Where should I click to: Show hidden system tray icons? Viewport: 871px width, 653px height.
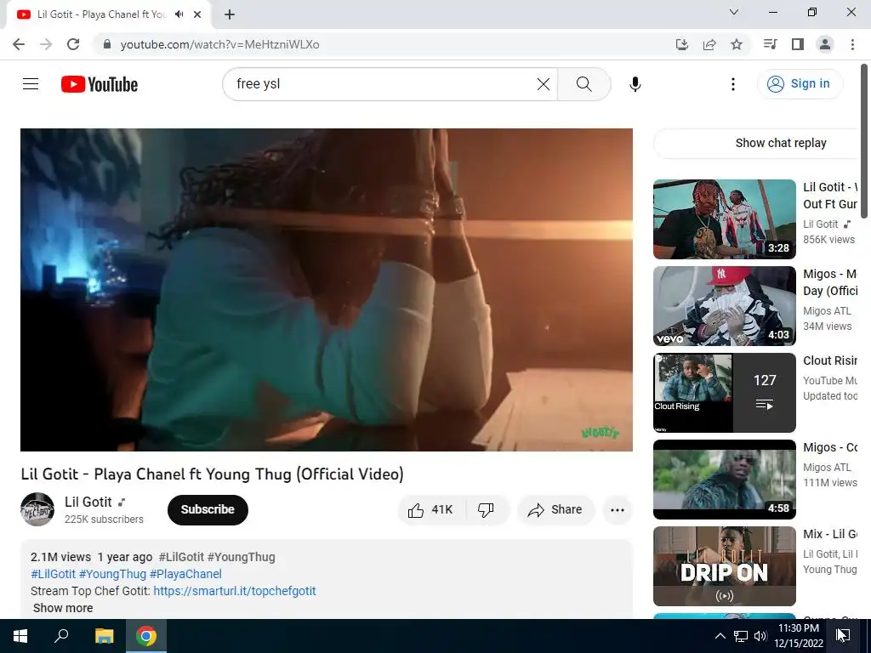(x=720, y=636)
